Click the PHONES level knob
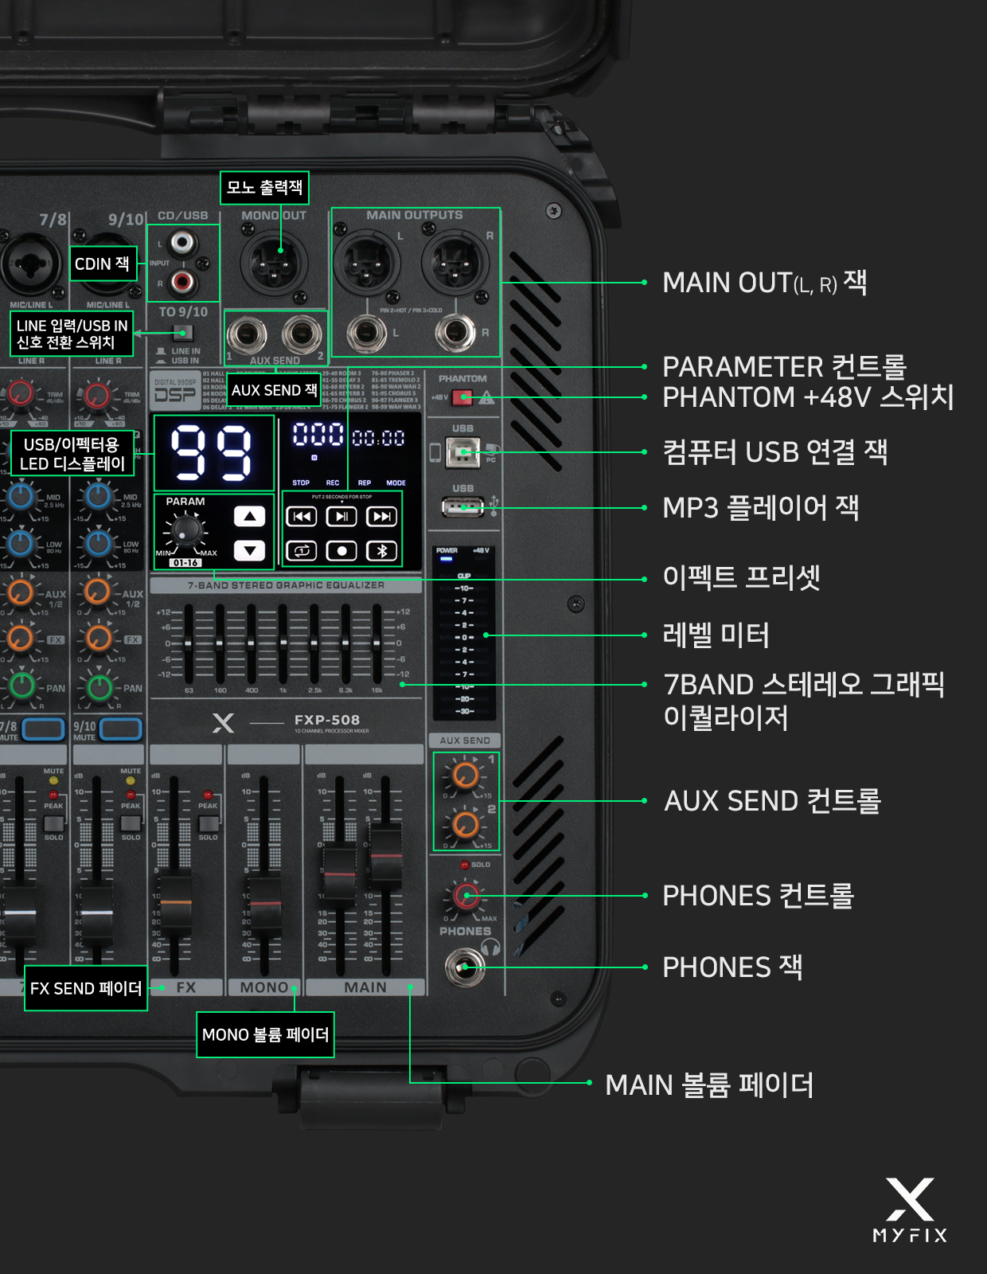Viewport: 987px width, 1274px height. [x=466, y=895]
